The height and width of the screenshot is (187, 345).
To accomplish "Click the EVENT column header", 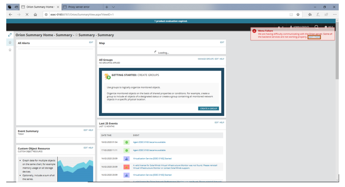I will click(x=136, y=136).
